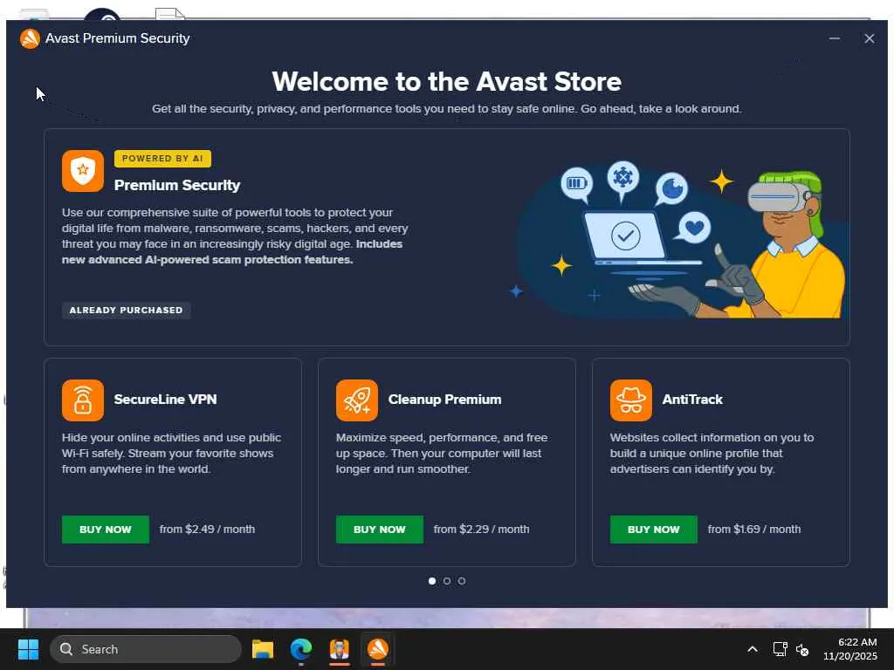Select the first carousel page dot
894x670 pixels.
[x=431, y=580]
